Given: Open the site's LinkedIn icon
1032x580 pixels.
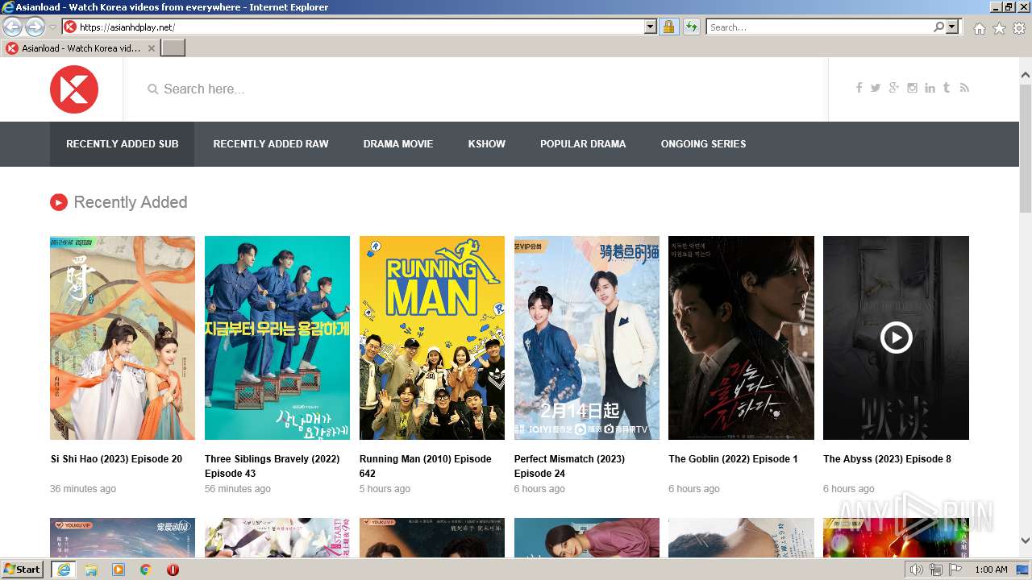Looking at the screenshot, I should pos(930,88).
